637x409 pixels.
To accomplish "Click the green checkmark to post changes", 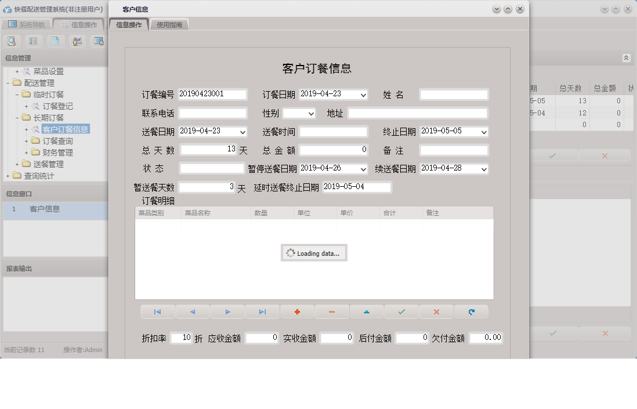I will (x=401, y=312).
